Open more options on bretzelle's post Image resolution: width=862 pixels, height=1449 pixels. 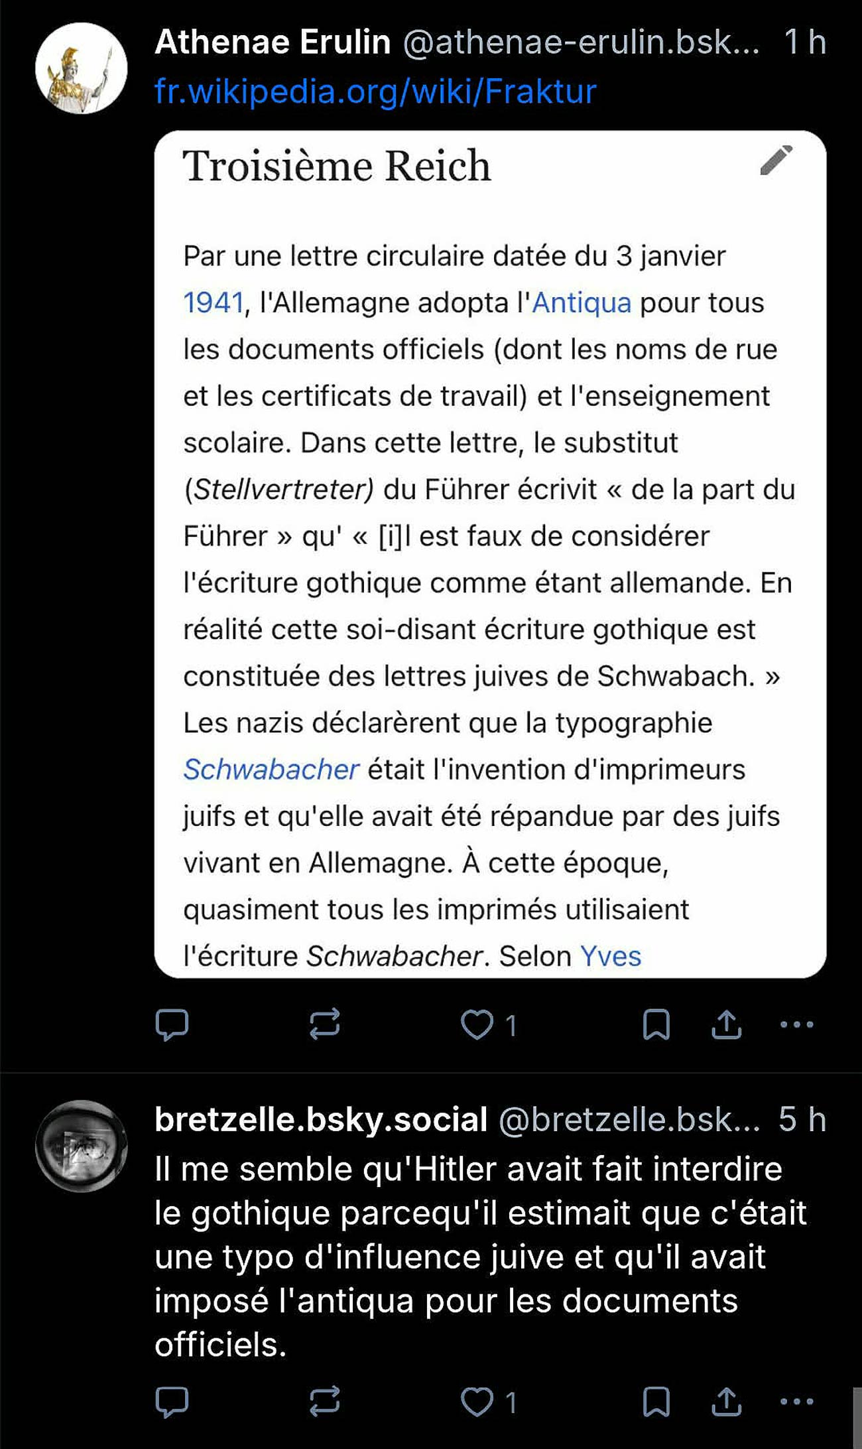tap(796, 1401)
